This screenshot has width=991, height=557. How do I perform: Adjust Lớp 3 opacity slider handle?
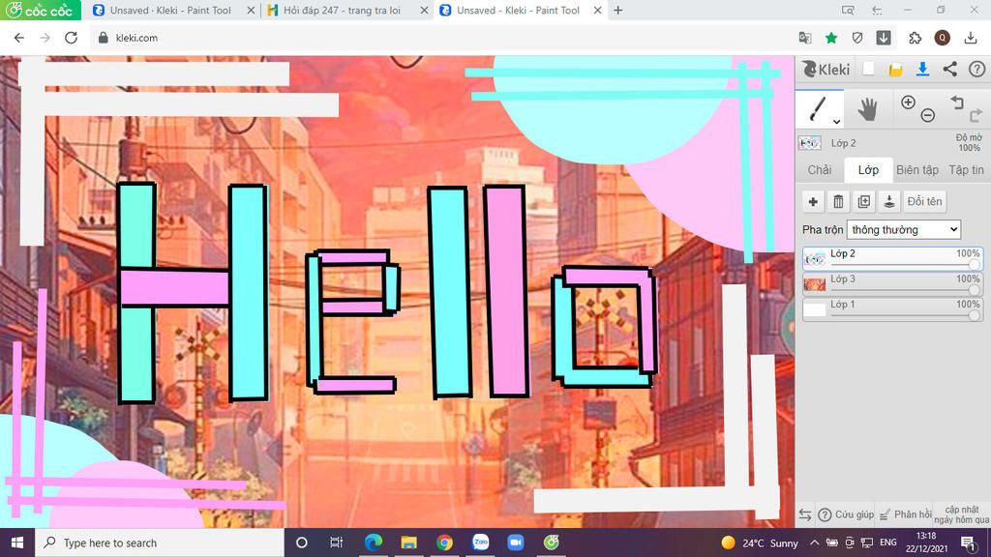coord(975,290)
